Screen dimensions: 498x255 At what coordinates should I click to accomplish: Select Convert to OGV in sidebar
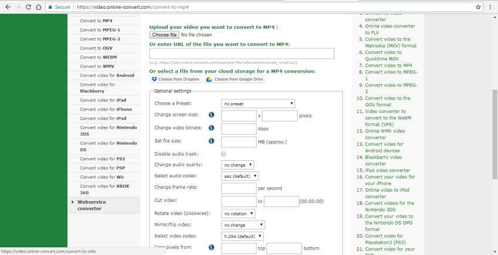point(96,48)
